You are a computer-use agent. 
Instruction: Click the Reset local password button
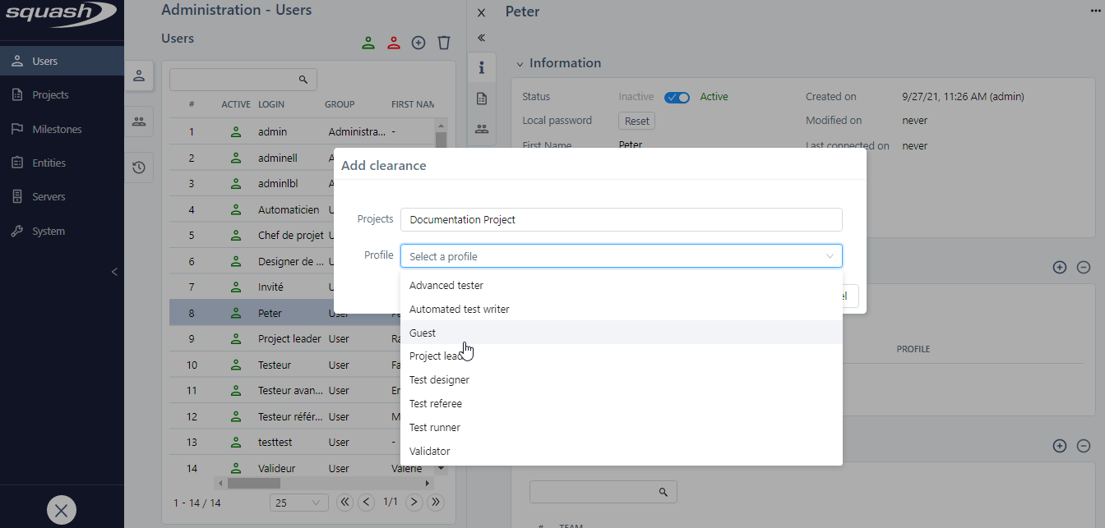tap(636, 121)
